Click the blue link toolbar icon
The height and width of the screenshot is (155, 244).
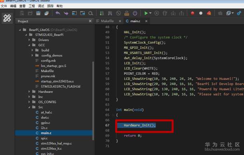[x=239, y=13]
